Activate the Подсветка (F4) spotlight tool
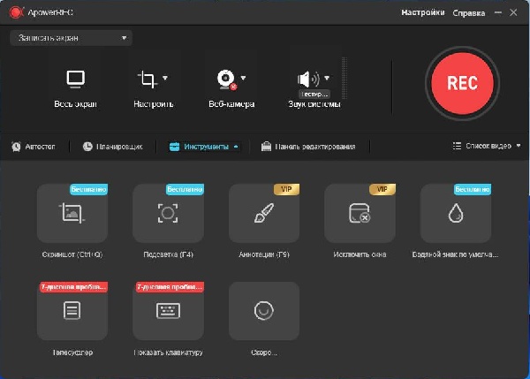 (x=168, y=213)
